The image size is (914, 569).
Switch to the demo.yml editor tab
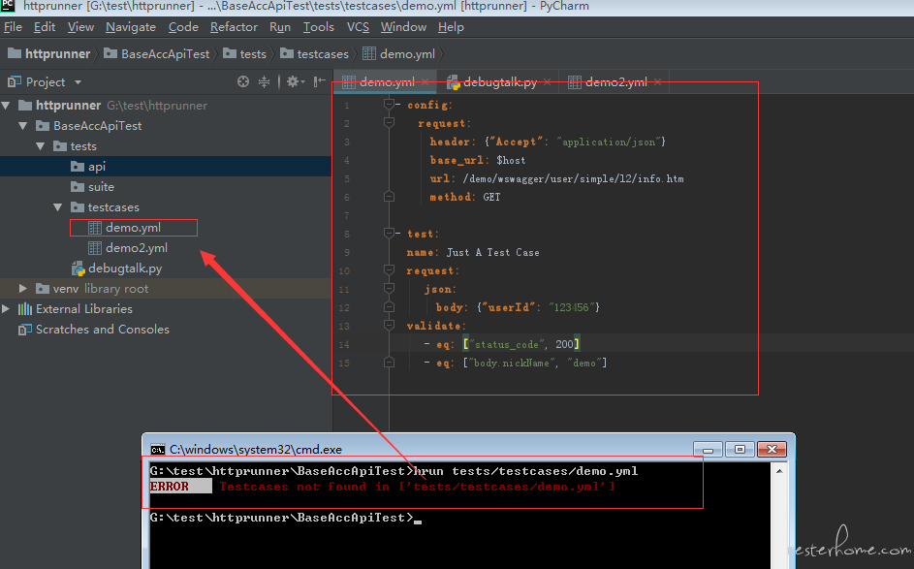[387, 82]
